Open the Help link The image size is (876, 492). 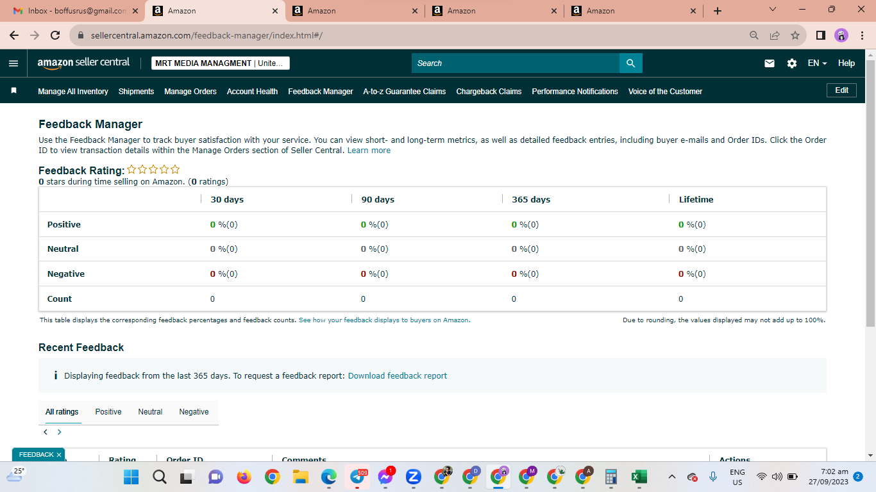(x=847, y=63)
